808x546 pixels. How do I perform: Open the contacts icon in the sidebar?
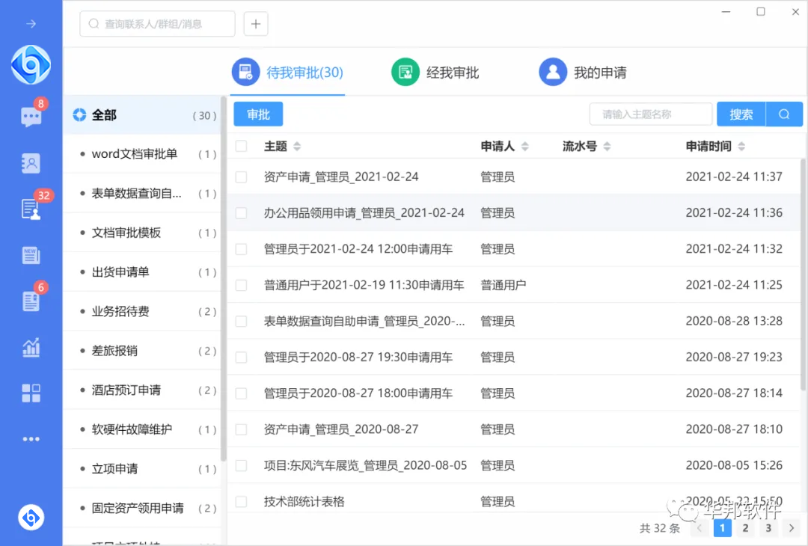[31, 163]
